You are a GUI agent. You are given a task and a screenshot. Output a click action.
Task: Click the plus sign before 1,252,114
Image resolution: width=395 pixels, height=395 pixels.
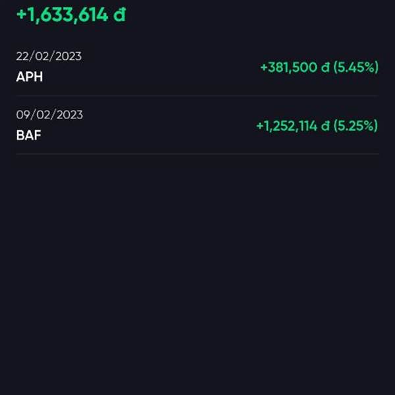[x=259, y=126]
